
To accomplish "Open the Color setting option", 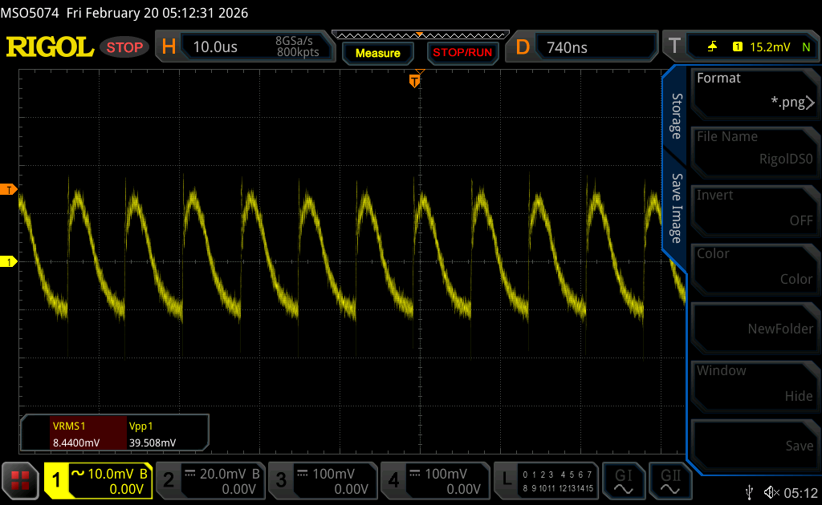I will 753,267.
